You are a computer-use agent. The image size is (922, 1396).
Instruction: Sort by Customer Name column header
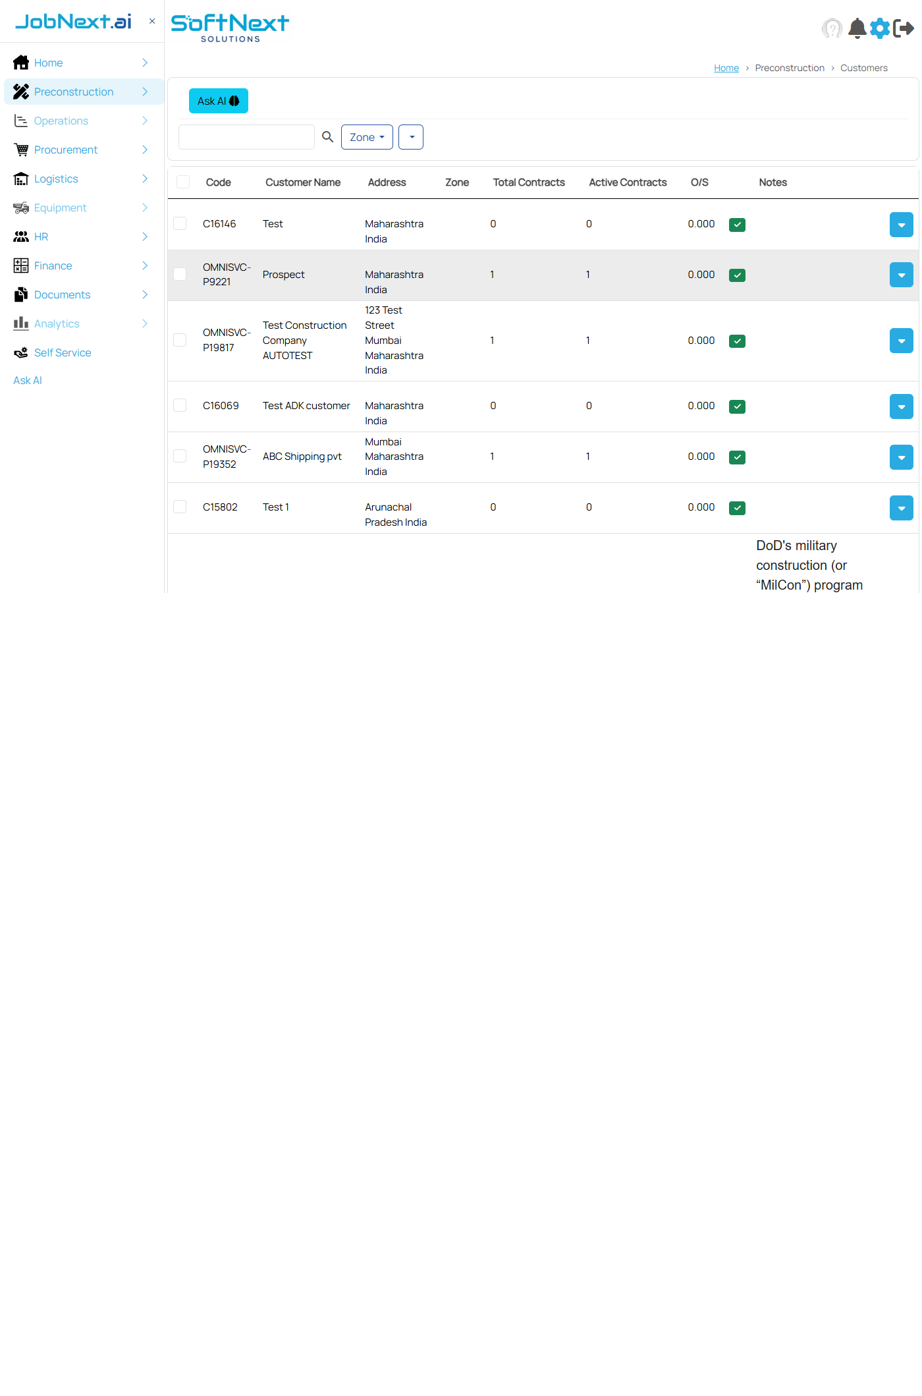click(303, 182)
